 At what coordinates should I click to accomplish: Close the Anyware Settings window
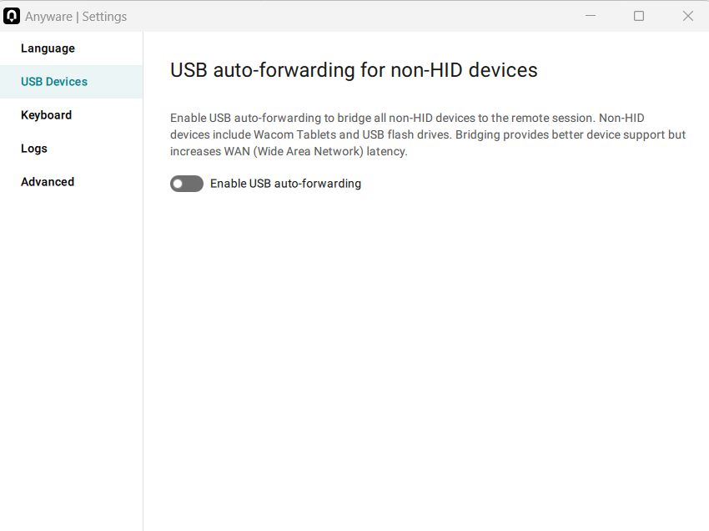687,16
